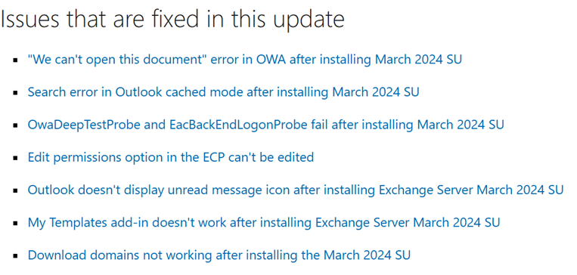Click the bullet before the Search error item
577x275 pixels.
point(15,93)
